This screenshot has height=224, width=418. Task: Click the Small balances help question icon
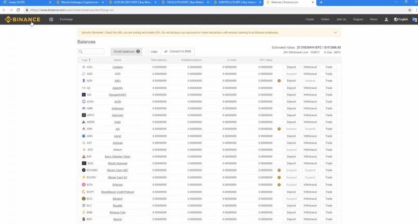point(138,51)
